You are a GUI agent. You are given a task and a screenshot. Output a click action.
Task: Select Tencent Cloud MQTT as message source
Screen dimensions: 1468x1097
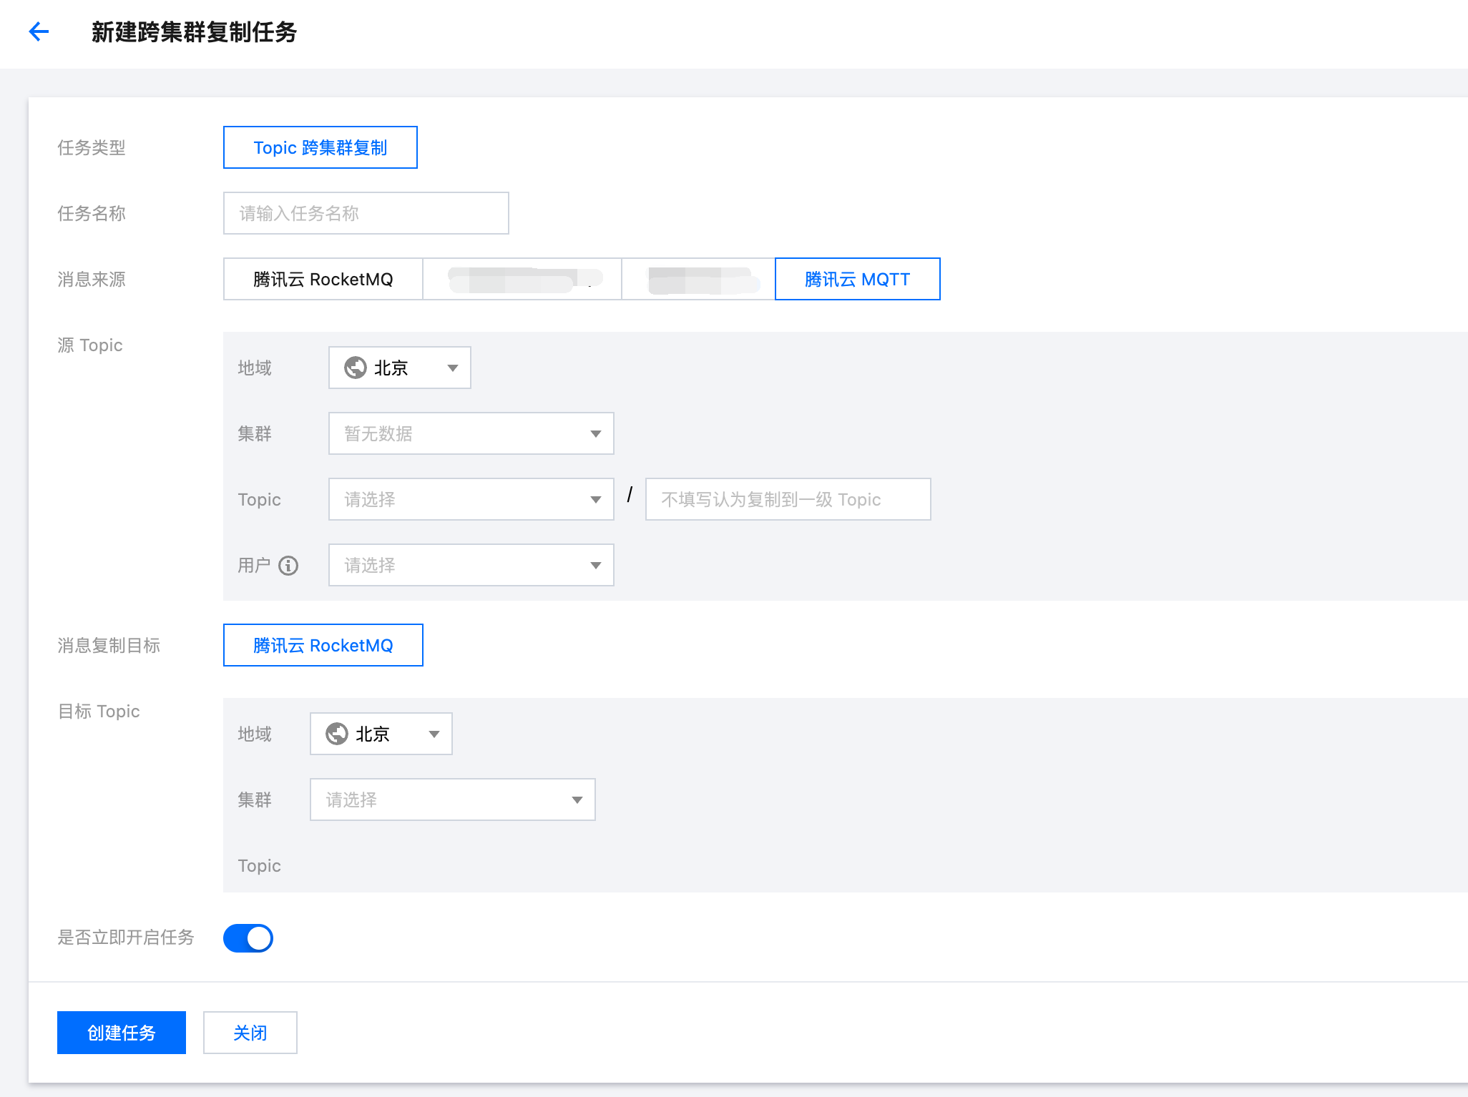tap(857, 279)
